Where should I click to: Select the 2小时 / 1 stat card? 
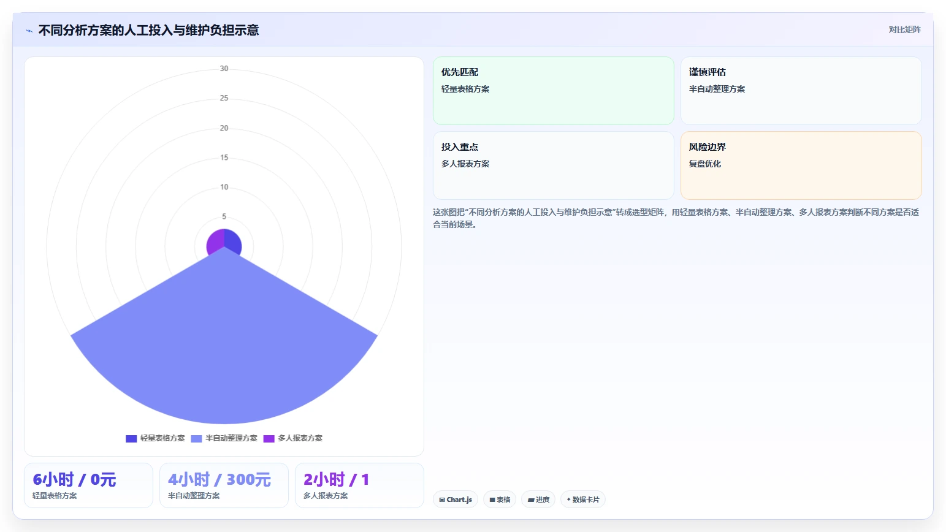359,485
